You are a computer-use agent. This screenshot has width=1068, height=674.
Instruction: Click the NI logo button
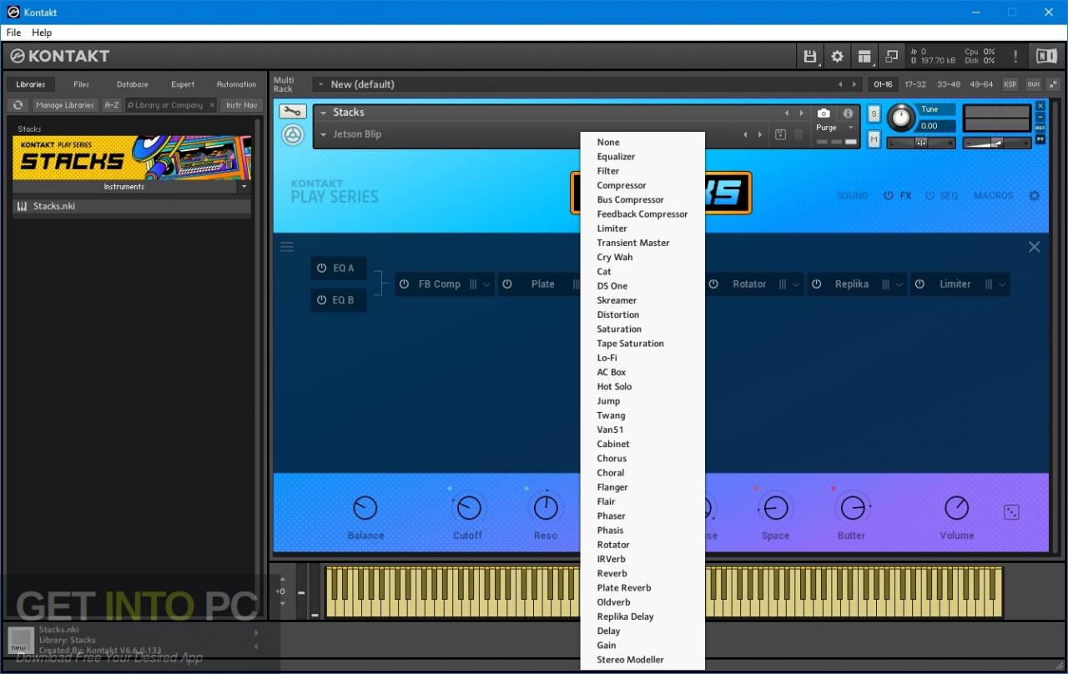tap(1046, 56)
